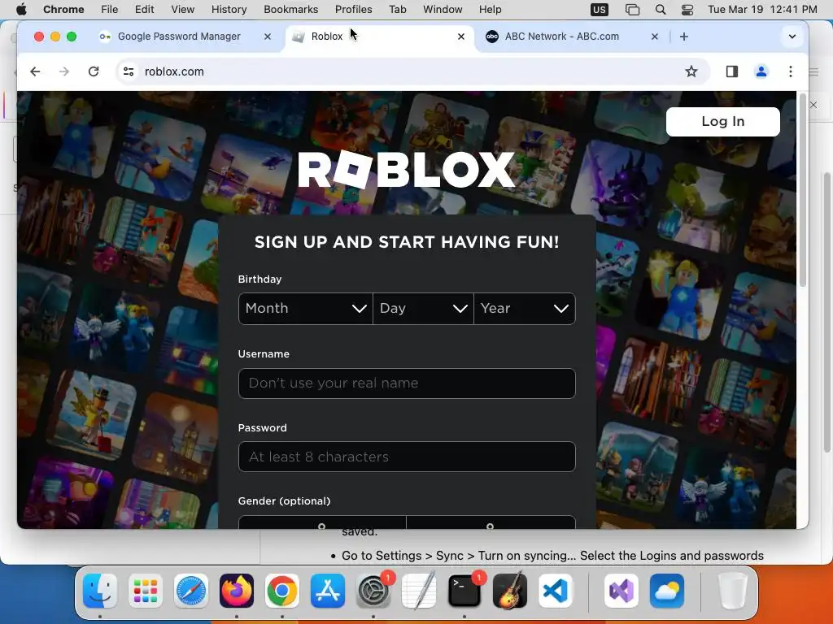This screenshot has width=833, height=624.
Task: Open a new tab with plus button
Action: click(x=684, y=37)
